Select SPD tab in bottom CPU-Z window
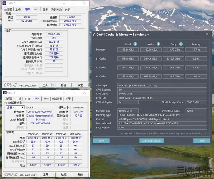The image size is (214, 179). [x=37, y=98]
